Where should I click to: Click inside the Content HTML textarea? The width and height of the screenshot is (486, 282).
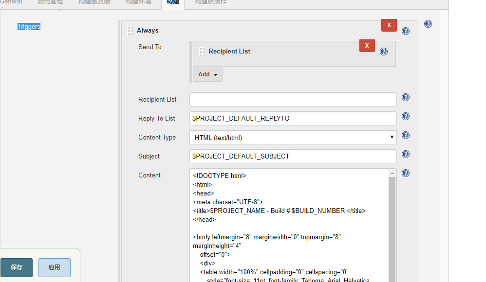tap(289, 225)
